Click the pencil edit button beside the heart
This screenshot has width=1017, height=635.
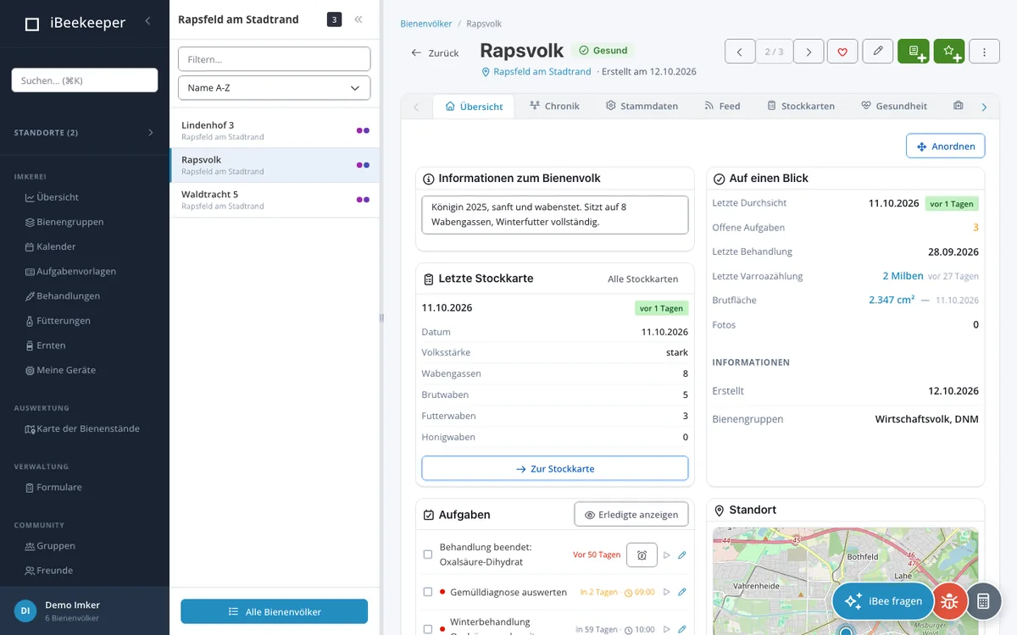pos(878,52)
